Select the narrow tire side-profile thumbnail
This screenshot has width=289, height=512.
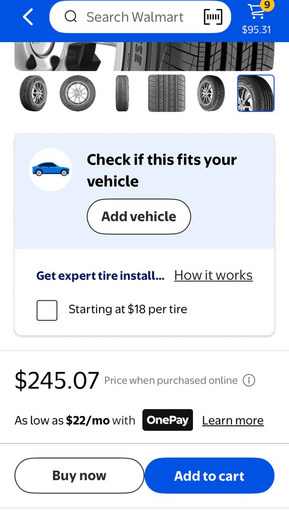coord(122,93)
